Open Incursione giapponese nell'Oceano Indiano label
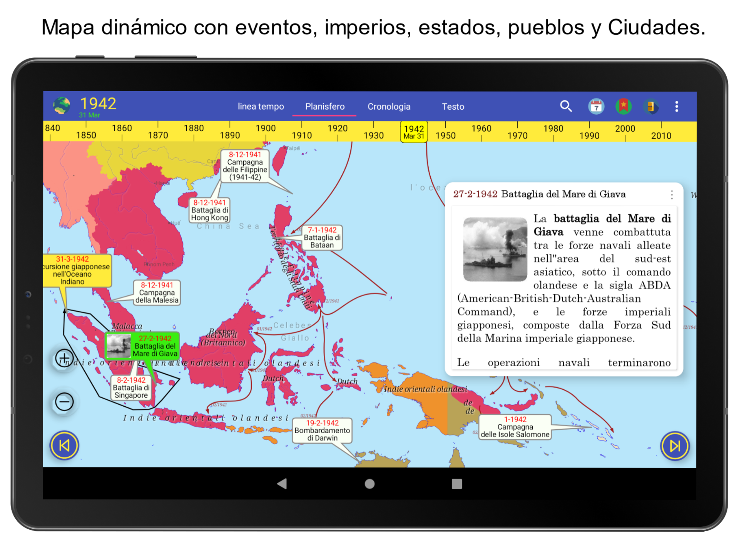The image size is (739, 554). pyautogui.click(x=77, y=270)
